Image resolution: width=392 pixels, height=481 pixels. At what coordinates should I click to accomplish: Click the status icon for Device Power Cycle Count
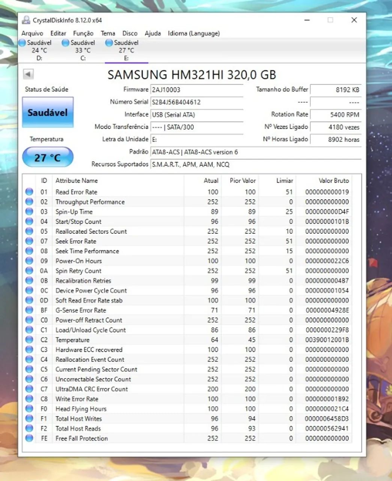[29, 290]
